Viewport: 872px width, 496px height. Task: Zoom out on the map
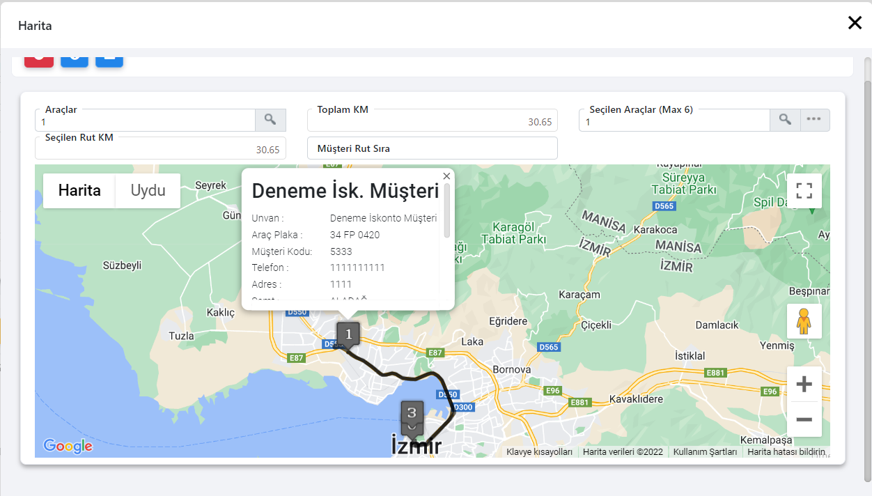click(804, 419)
